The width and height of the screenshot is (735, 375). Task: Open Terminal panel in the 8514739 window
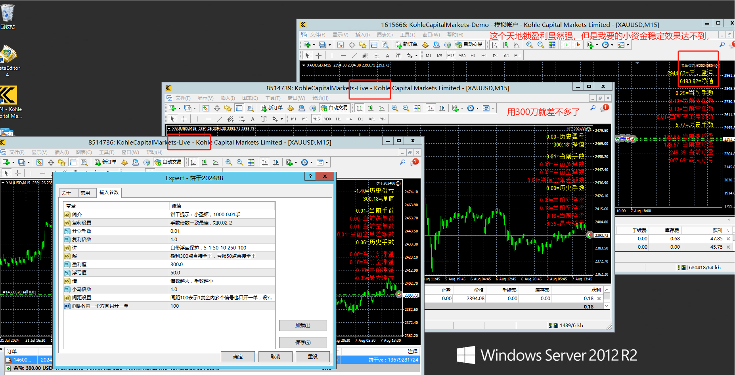pyautogui.click(x=239, y=108)
